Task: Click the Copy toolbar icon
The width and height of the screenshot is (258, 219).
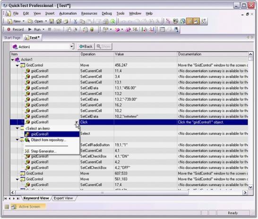Action: point(82,21)
